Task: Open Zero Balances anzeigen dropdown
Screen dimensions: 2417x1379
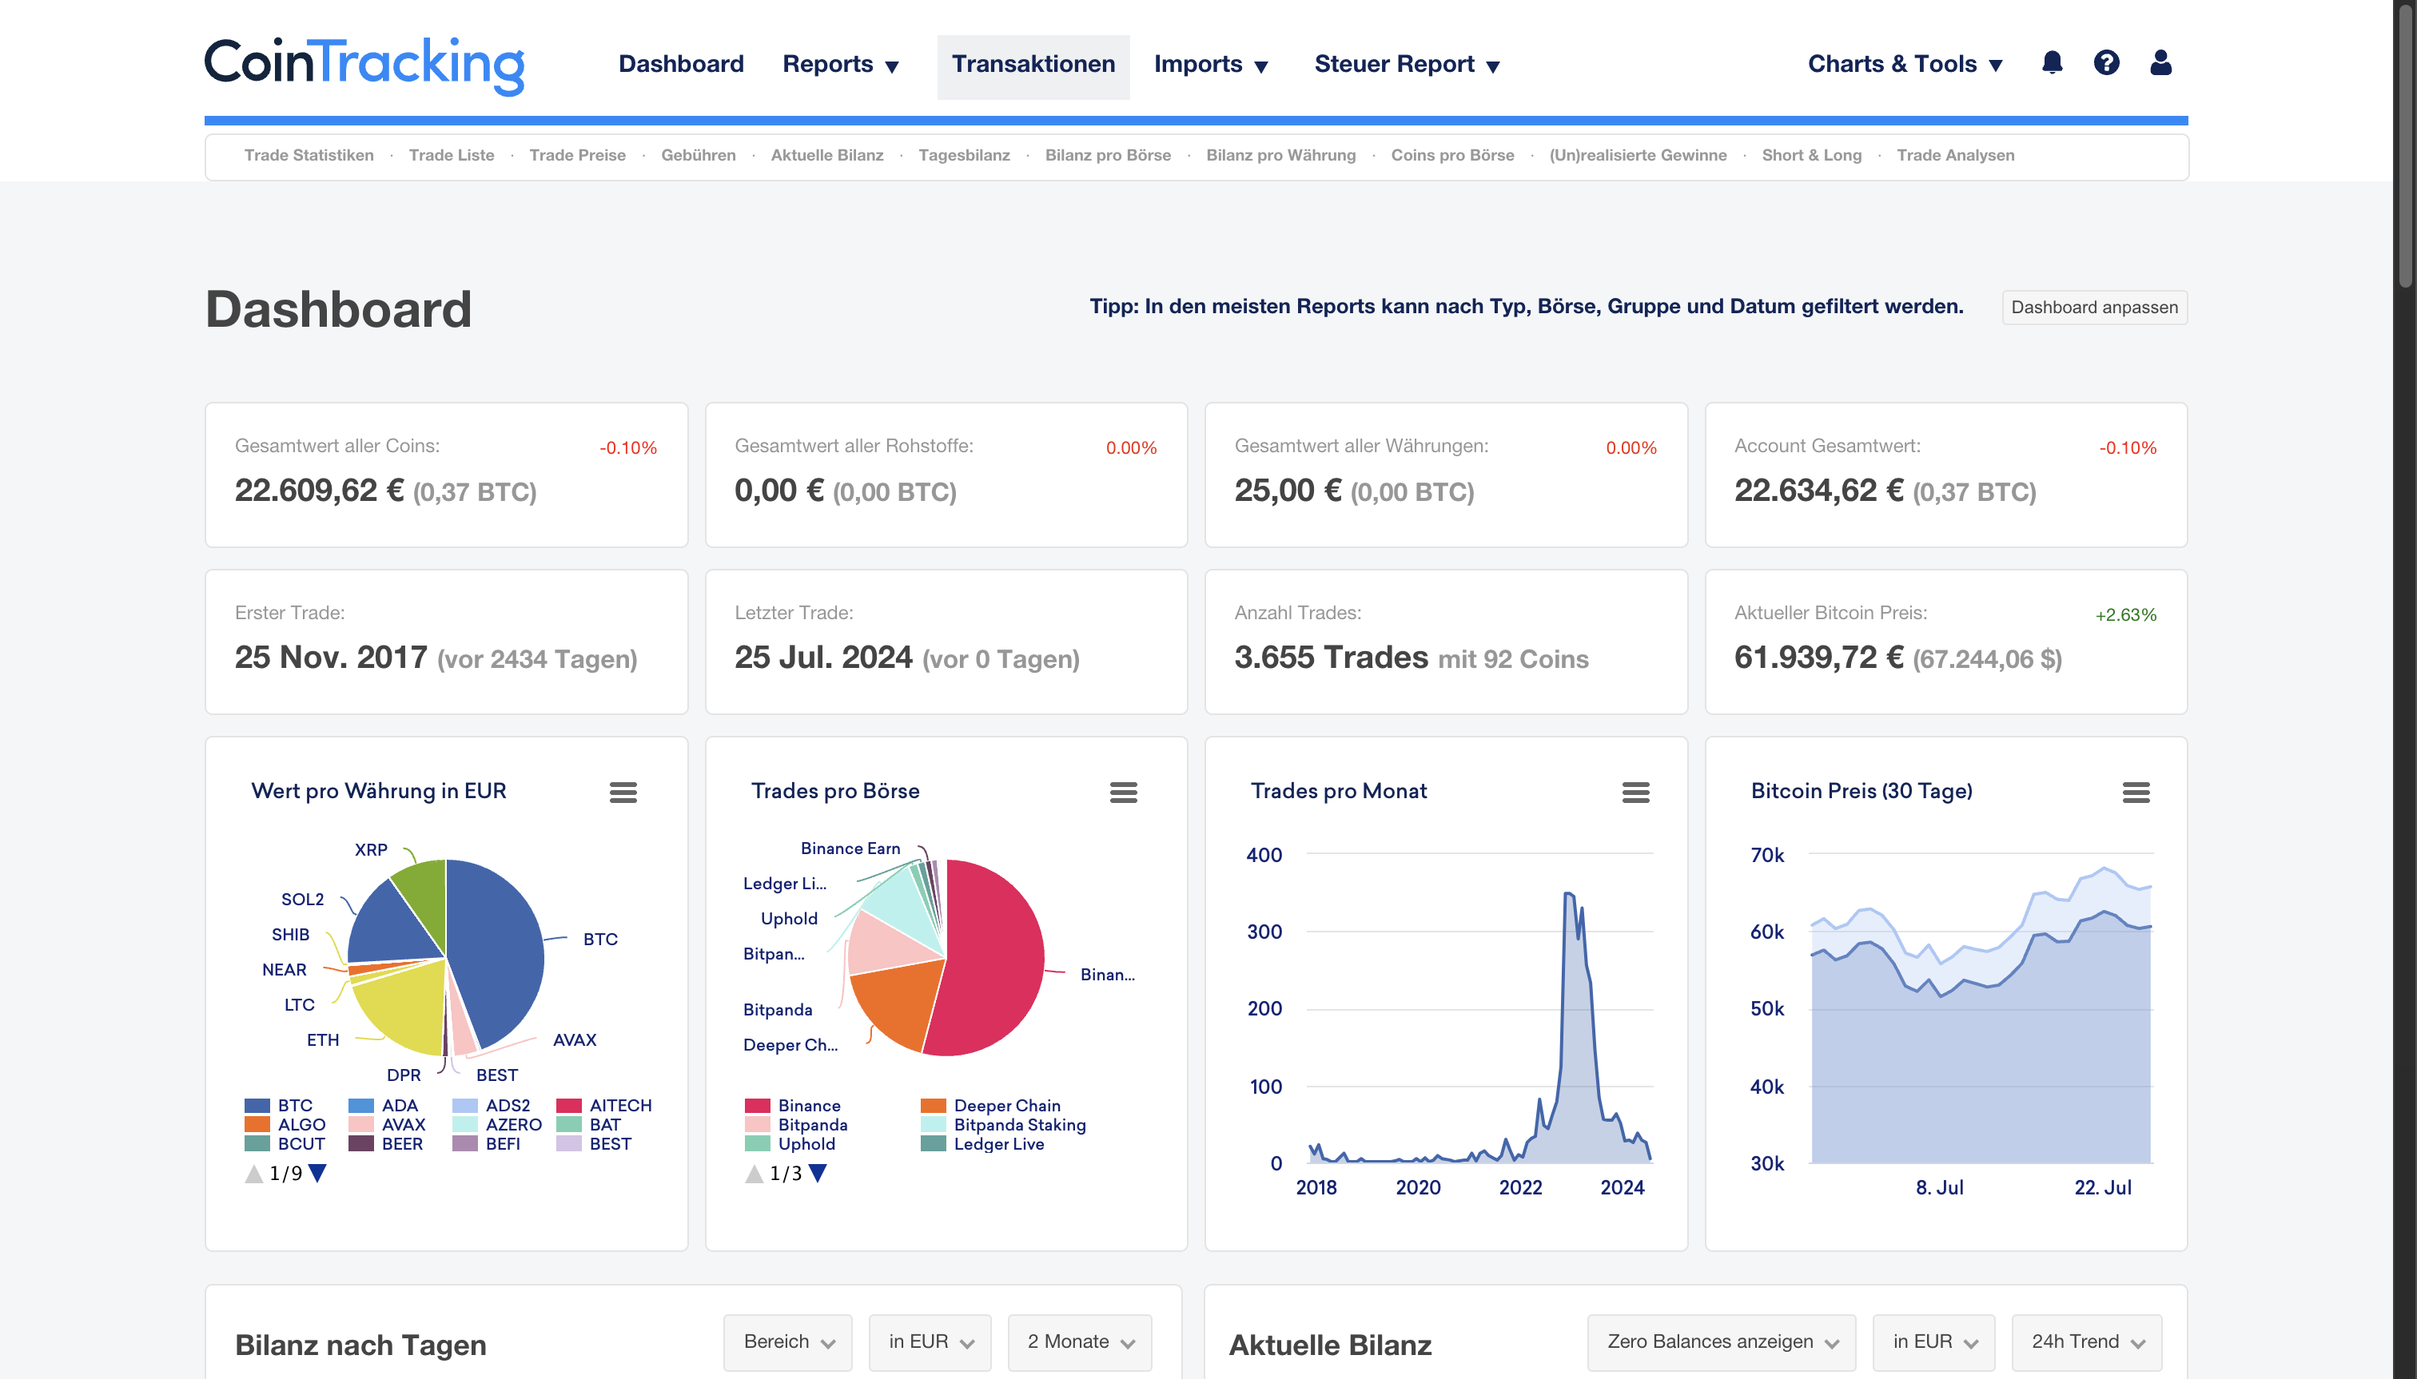Action: pyautogui.click(x=1722, y=1342)
